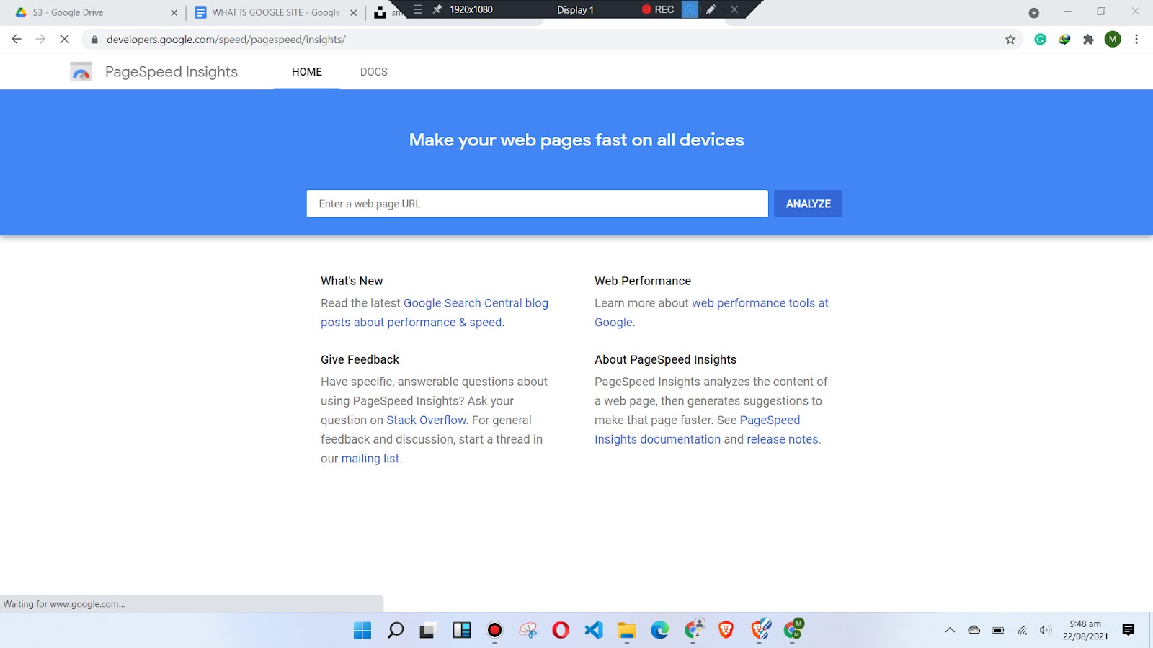Image resolution: width=1153 pixels, height=648 pixels.
Task: Open the release notes link
Action: pyautogui.click(x=783, y=439)
